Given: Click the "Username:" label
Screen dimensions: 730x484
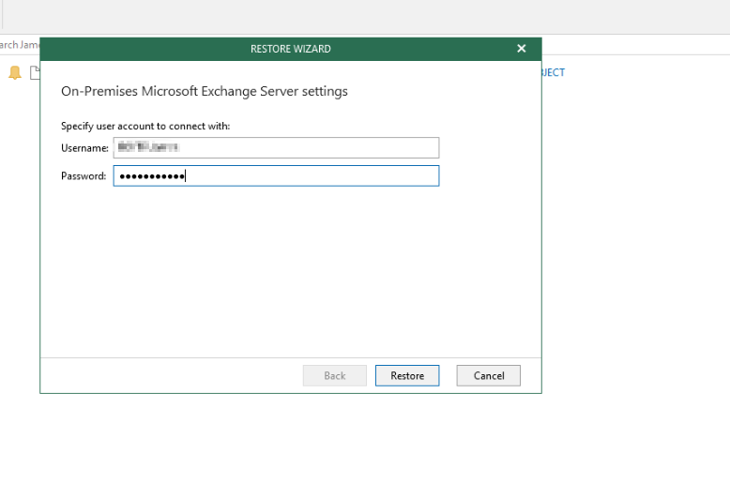Looking at the screenshot, I should point(84,147).
